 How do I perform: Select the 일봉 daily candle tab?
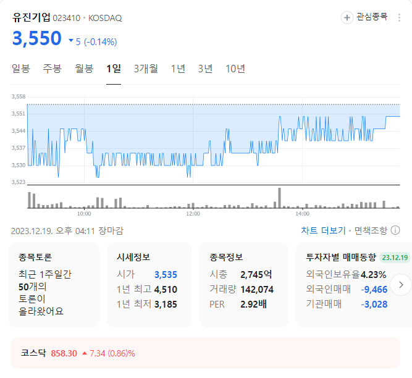click(x=21, y=69)
